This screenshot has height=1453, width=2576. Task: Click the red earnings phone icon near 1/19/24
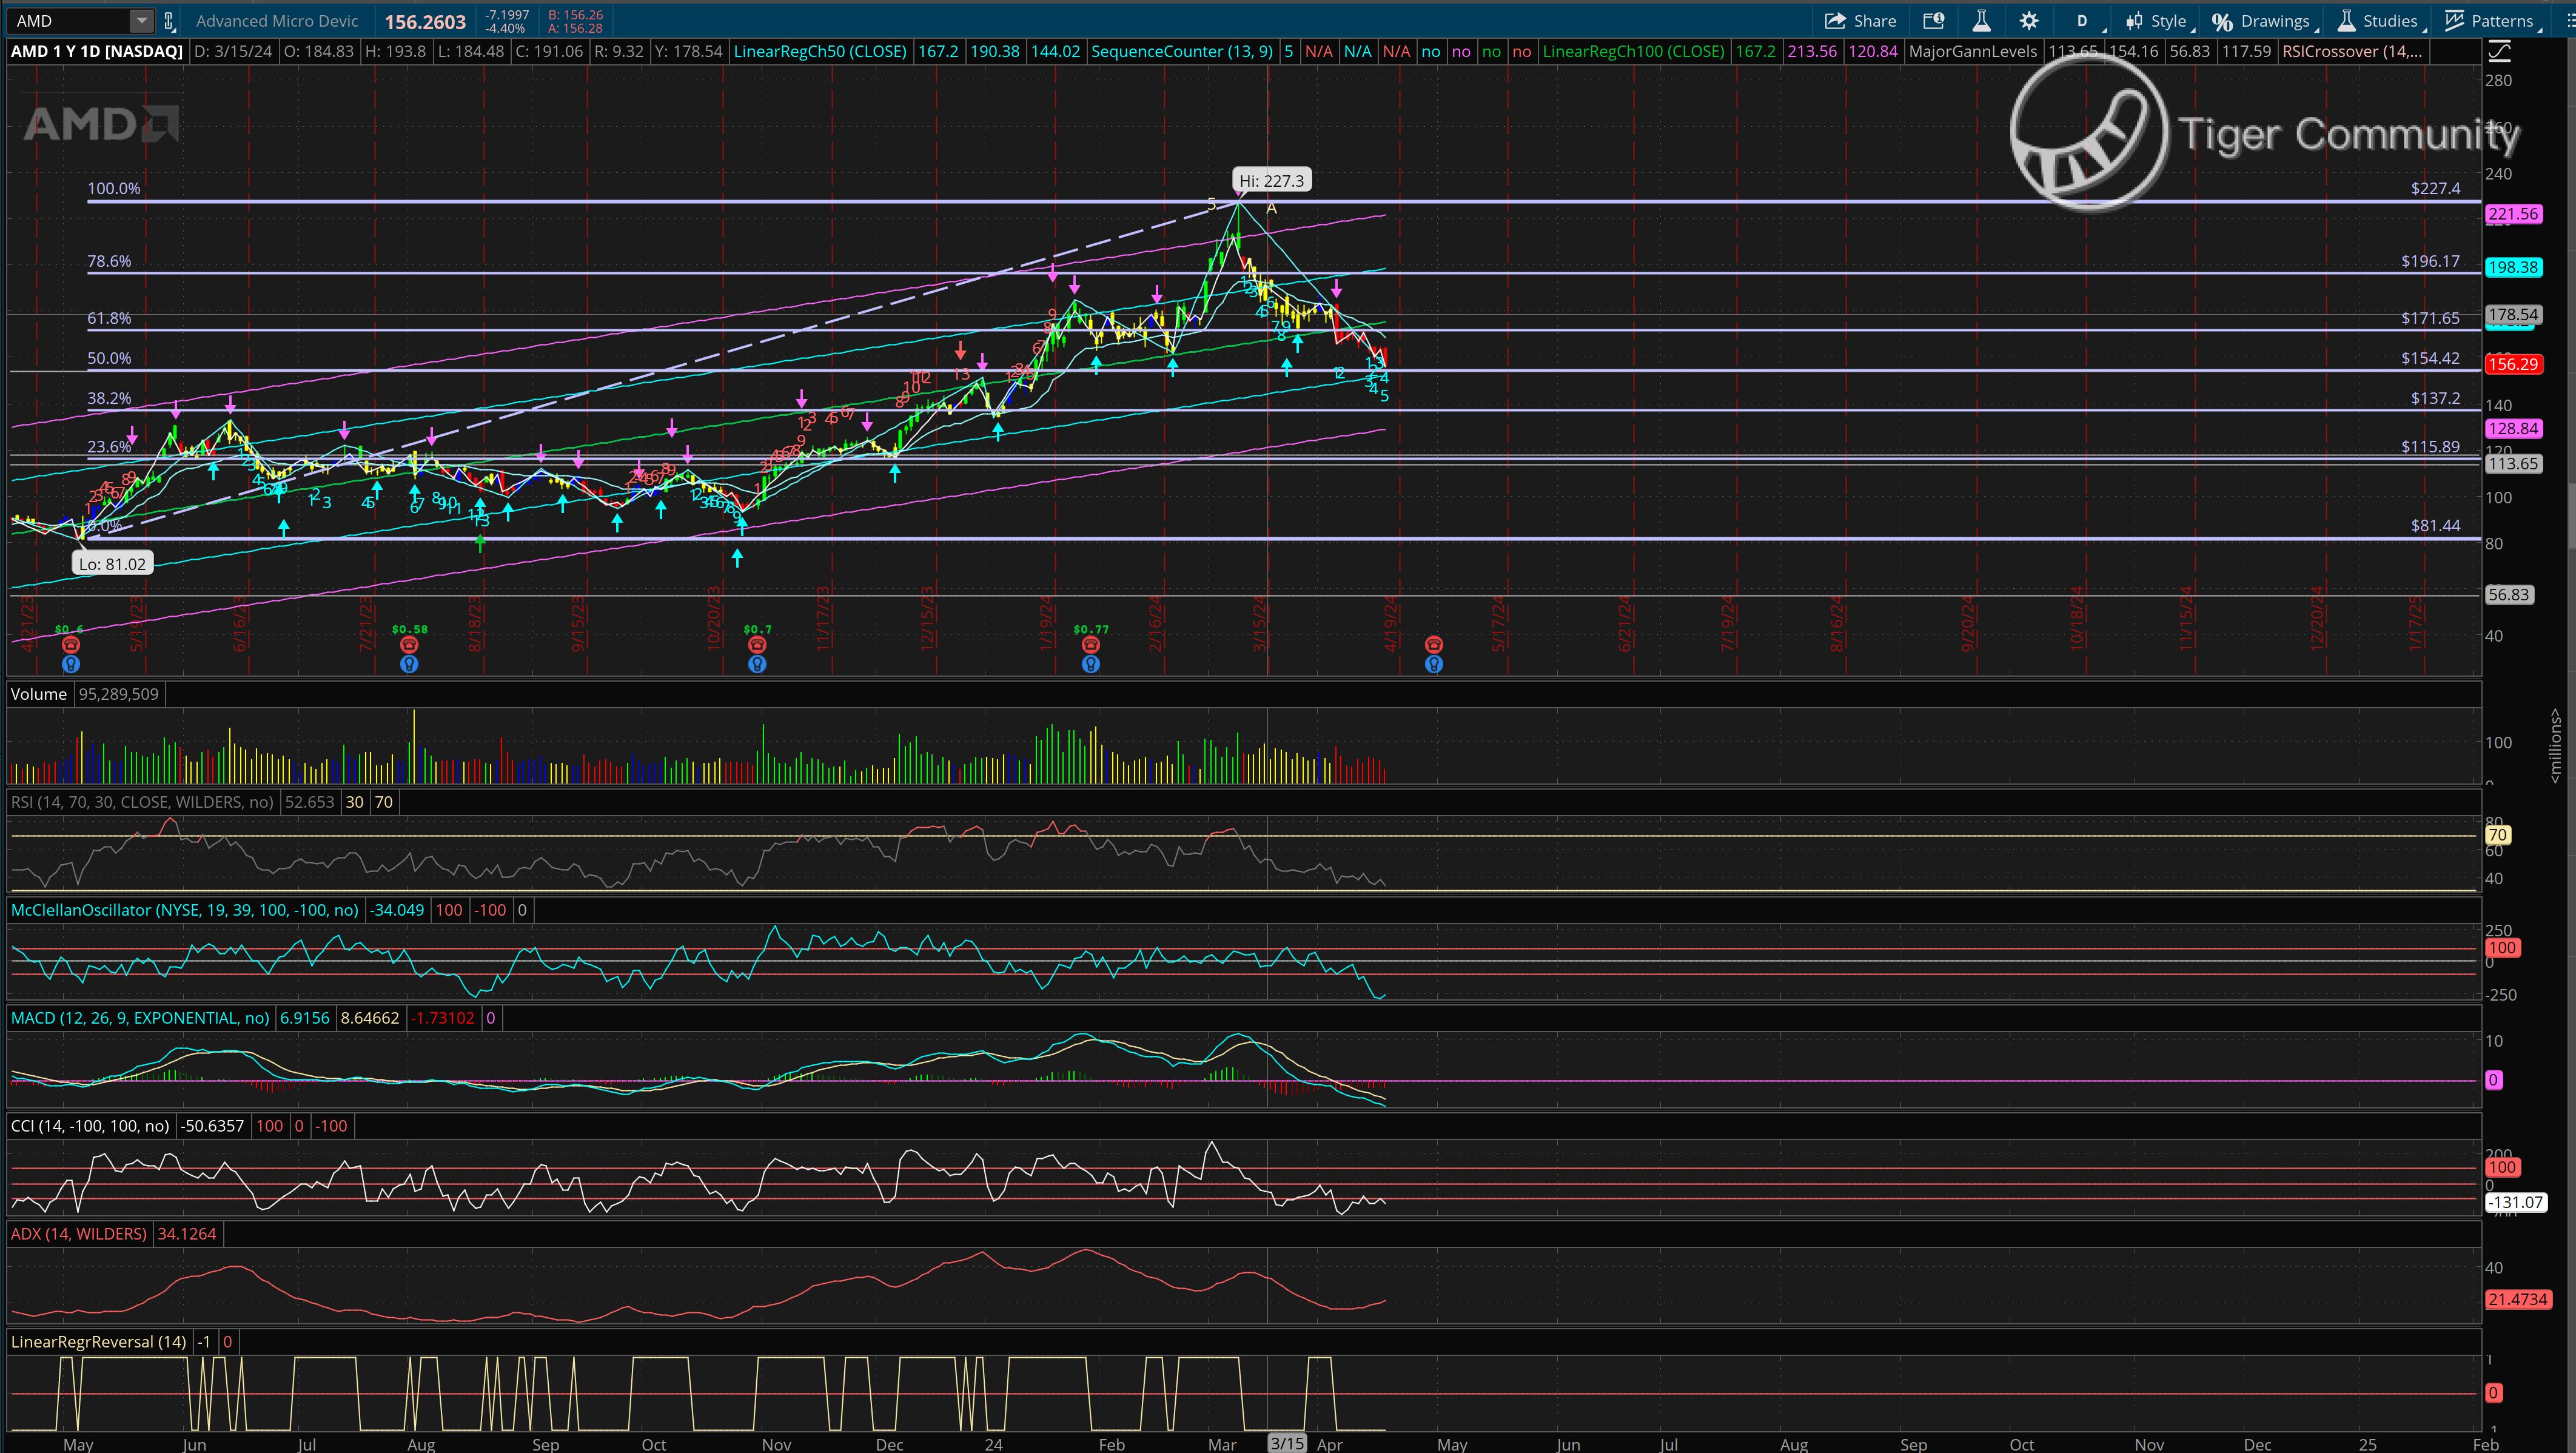coord(1091,645)
